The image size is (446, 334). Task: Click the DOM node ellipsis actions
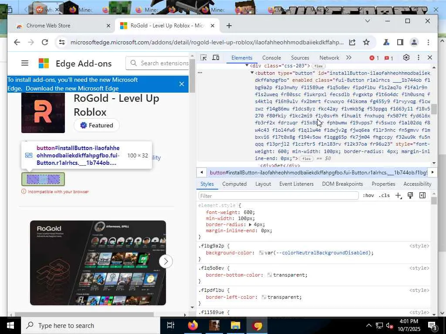pos(200,73)
